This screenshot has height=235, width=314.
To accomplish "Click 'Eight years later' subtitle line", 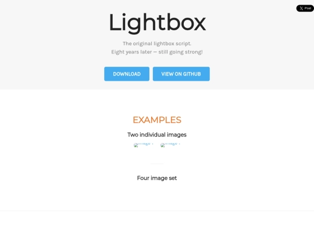I will click(157, 52).
